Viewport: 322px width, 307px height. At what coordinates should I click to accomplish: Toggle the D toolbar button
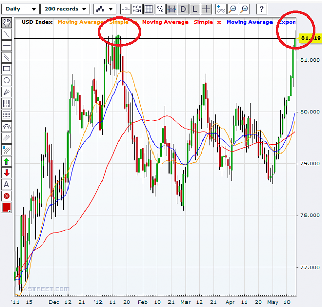pyautogui.click(x=183, y=9)
